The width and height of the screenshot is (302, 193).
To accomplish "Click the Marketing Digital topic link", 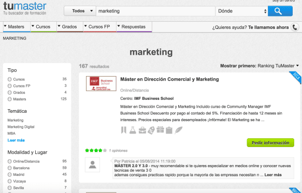I will 21,127.
